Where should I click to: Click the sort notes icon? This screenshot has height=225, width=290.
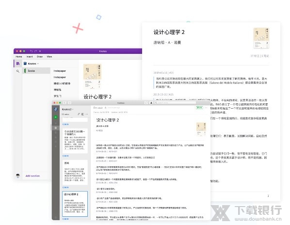(x=79, y=114)
